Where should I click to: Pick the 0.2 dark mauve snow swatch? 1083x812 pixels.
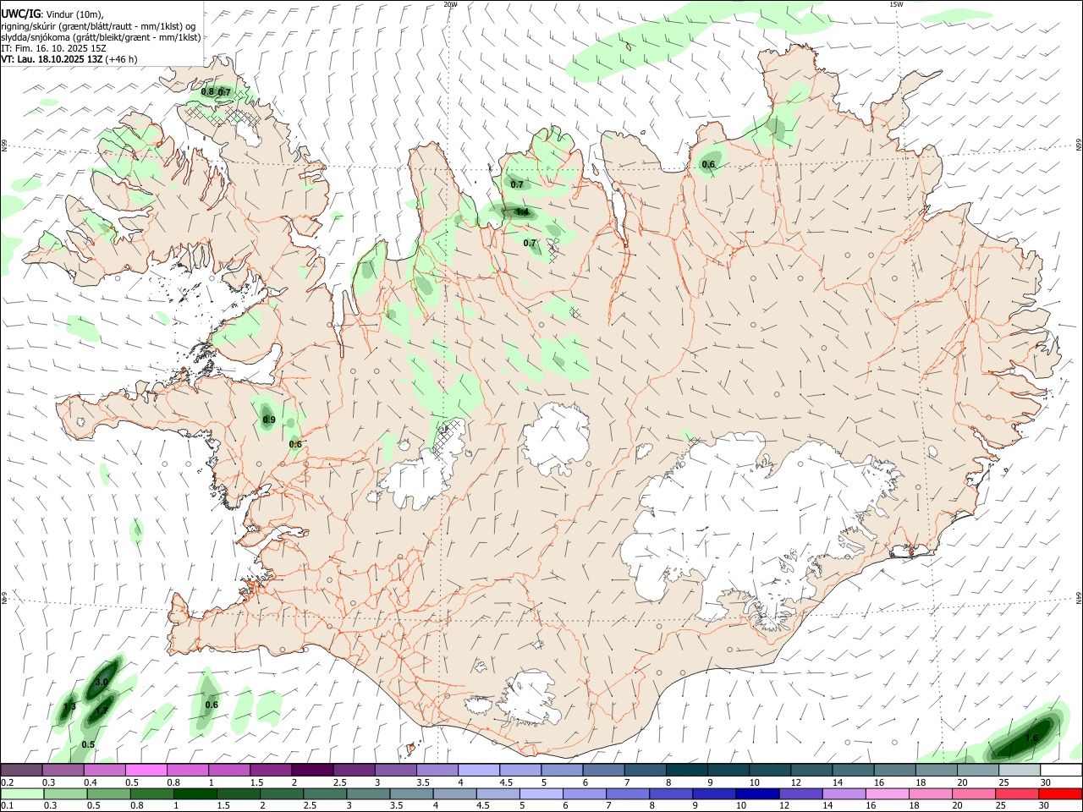pos(21,770)
